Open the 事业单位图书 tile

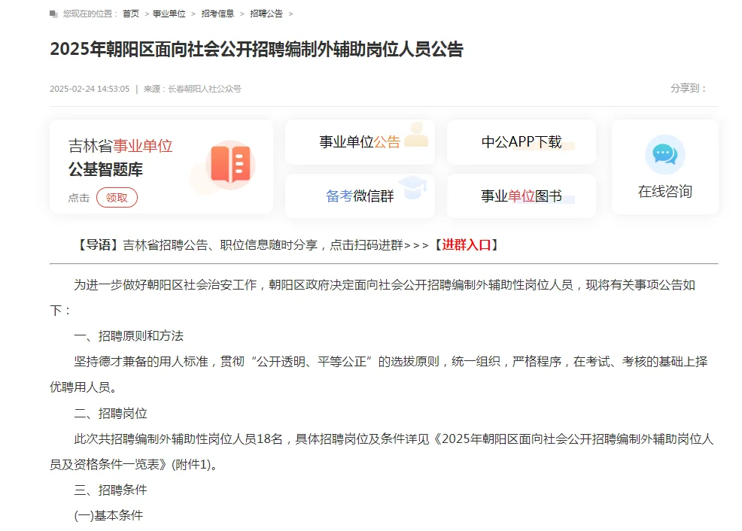pos(522,196)
